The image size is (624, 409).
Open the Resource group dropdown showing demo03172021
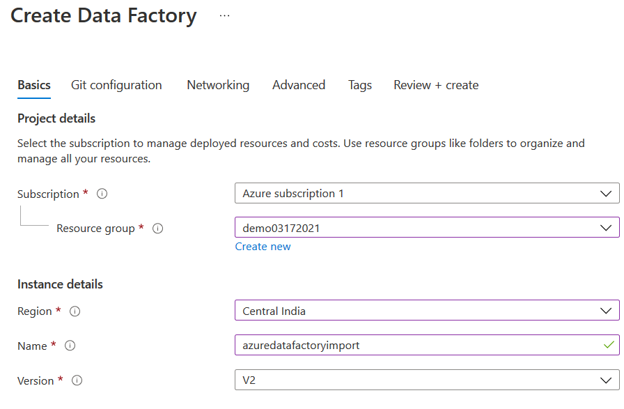click(x=426, y=228)
